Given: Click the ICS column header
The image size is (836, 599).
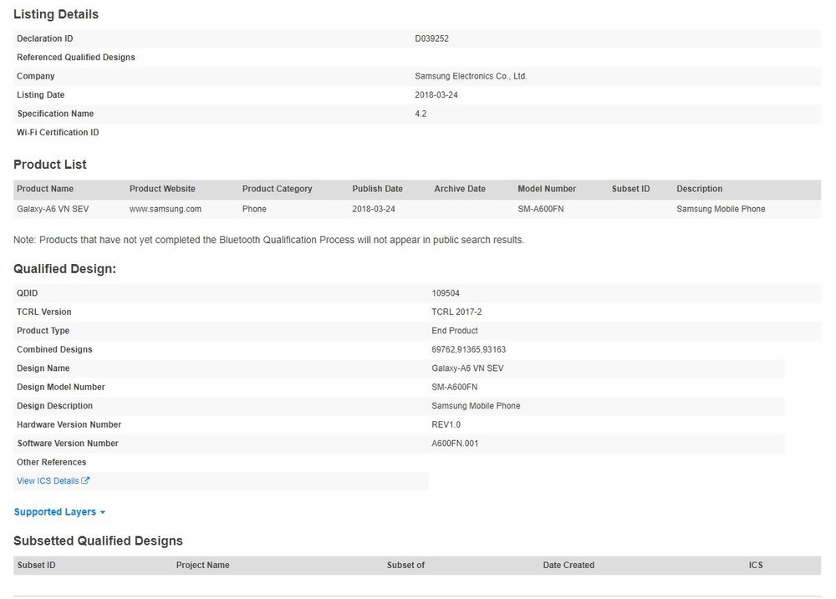Looking at the screenshot, I should [756, 565].
